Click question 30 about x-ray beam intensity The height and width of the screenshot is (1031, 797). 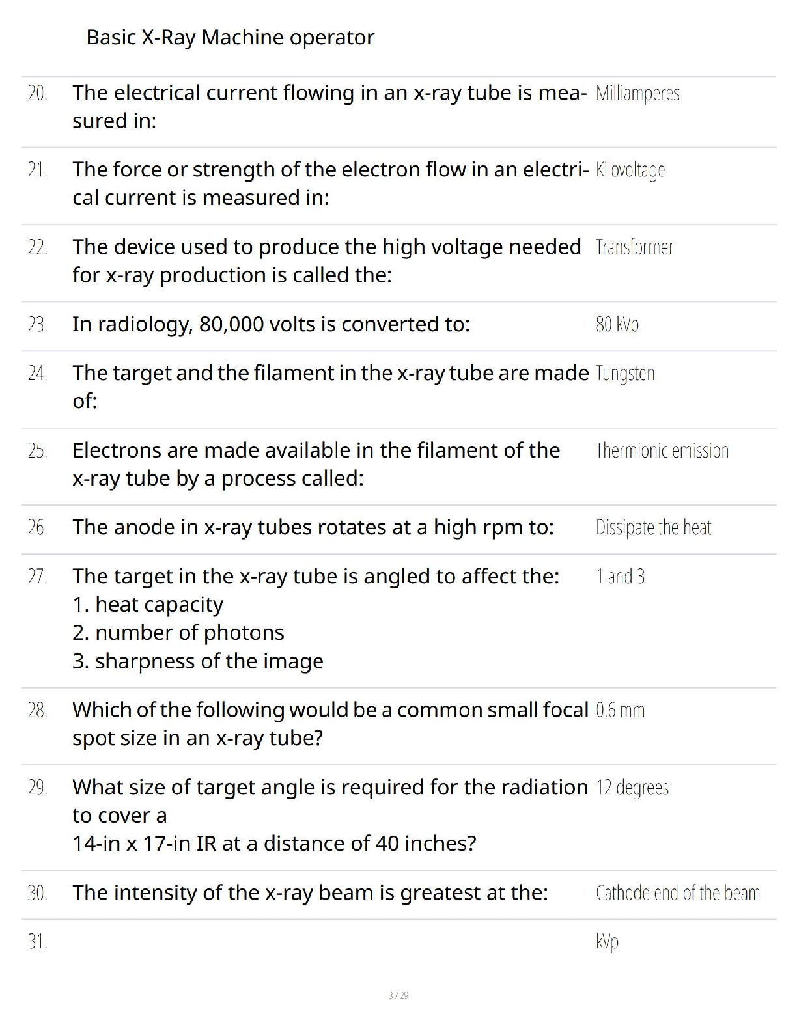310,892
